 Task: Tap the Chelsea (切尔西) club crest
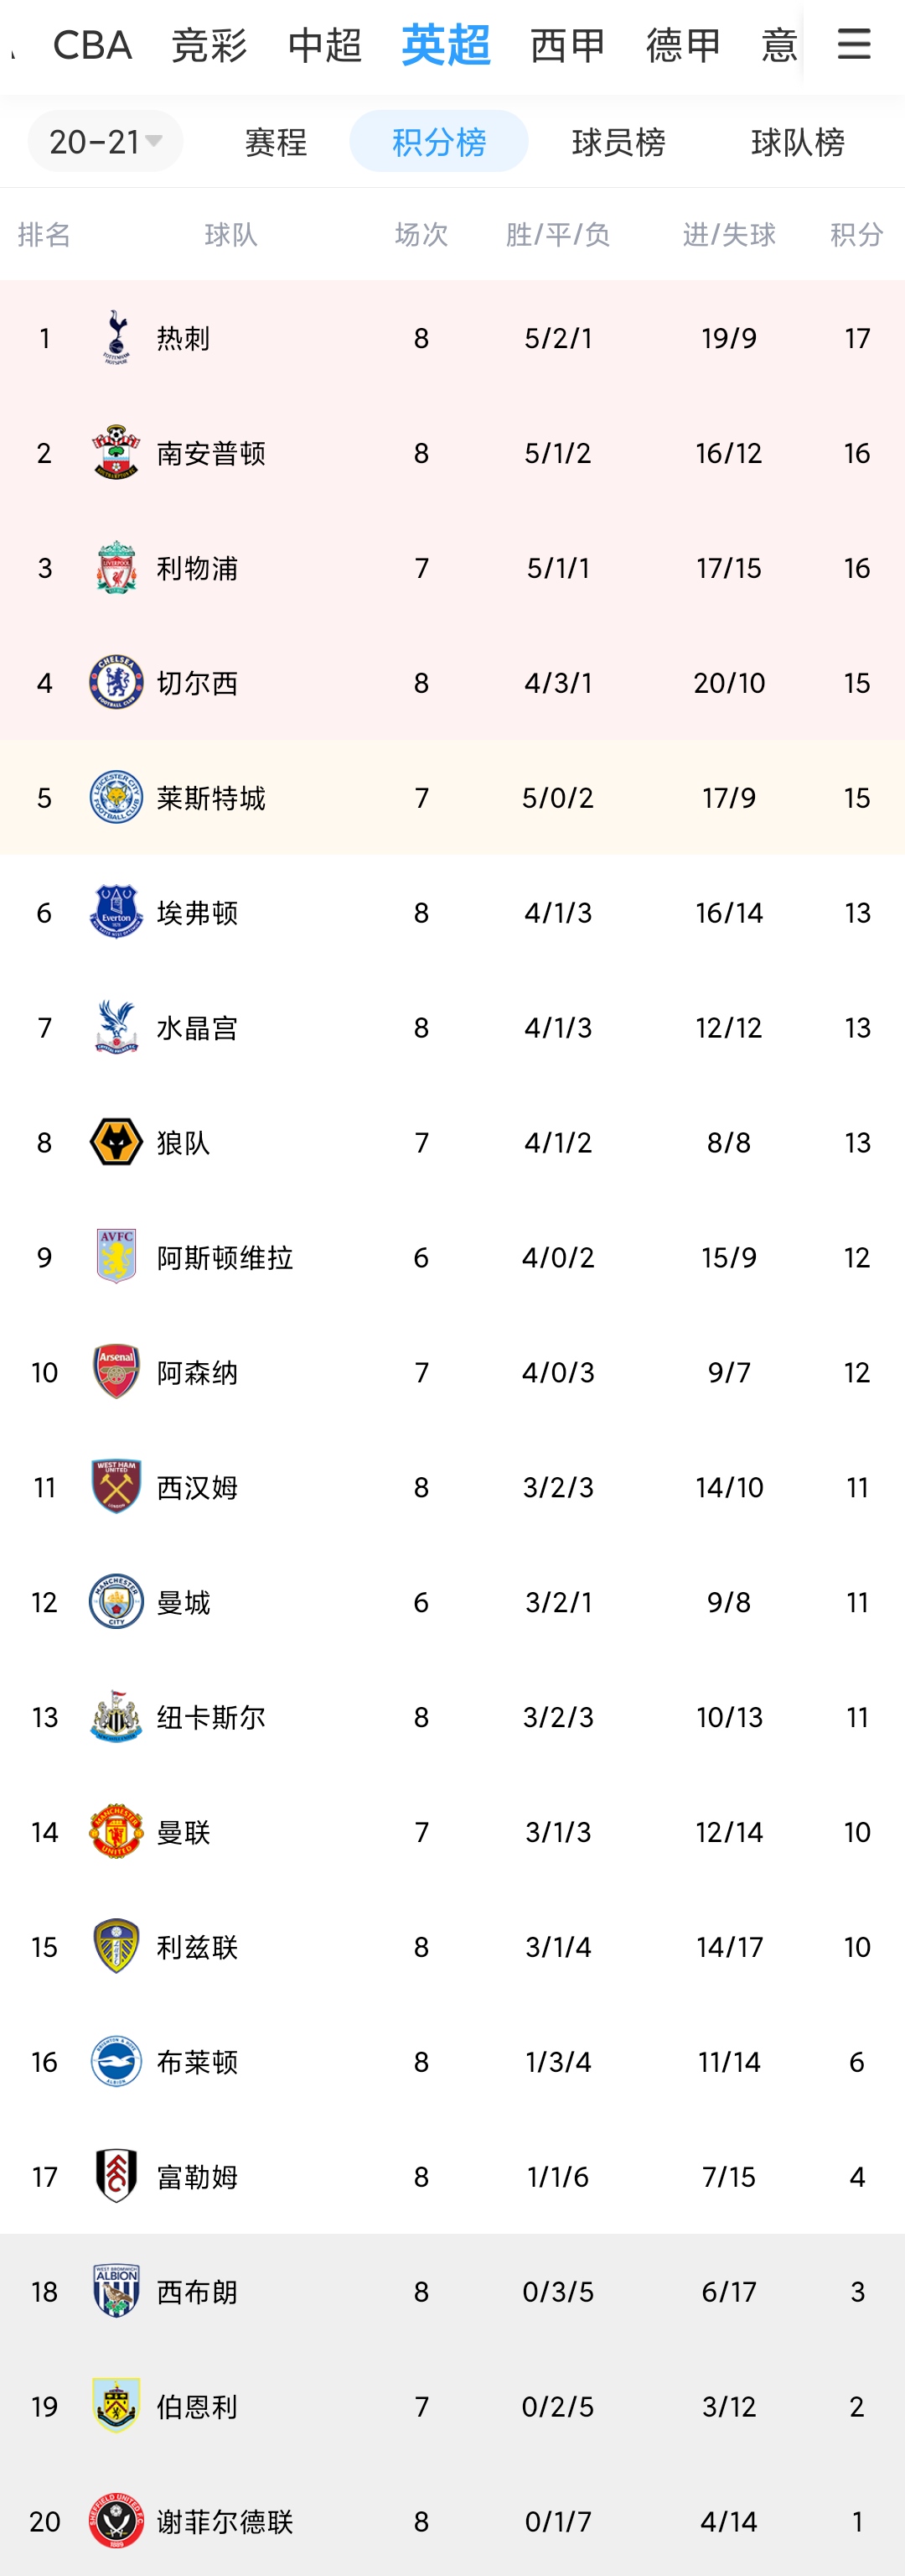[x=116, y=682]
